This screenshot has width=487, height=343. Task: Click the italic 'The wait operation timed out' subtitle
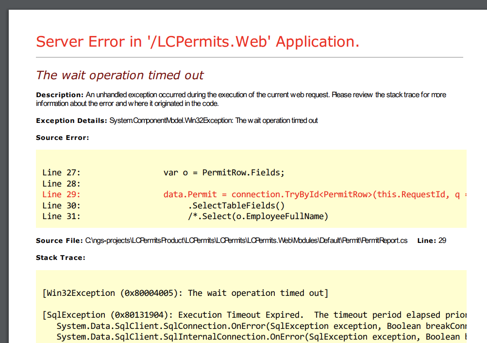pyautogui.click(x=119, y=75)
